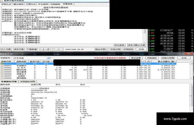Click 关闭 in the 程序交易评测系统 window

coord(141,49)
